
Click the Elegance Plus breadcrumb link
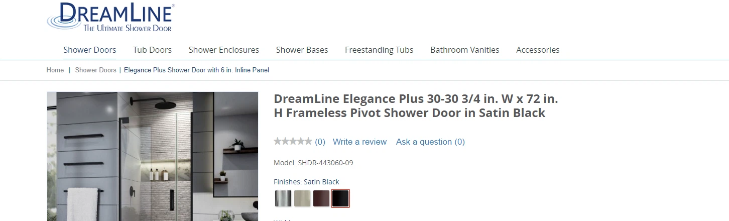click(x=196, y=70)
